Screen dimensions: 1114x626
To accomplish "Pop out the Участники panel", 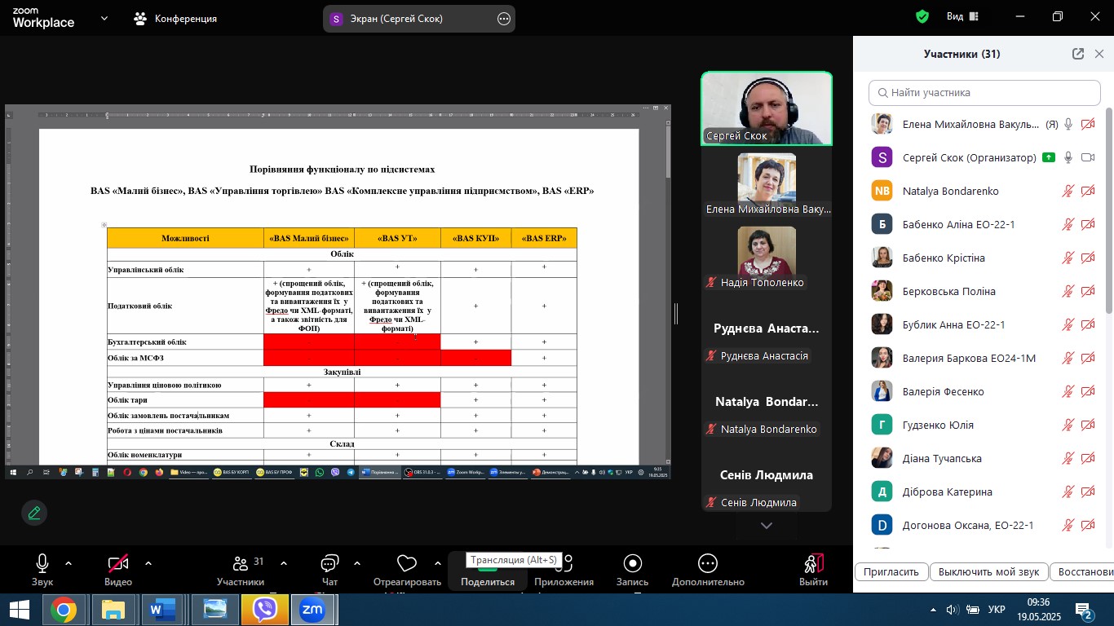I will coord(1078,54).
